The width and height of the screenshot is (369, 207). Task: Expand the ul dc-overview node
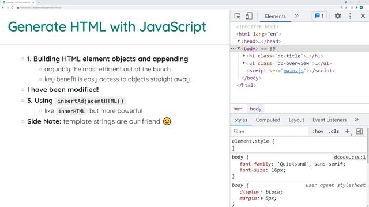(x=244, y=63)
